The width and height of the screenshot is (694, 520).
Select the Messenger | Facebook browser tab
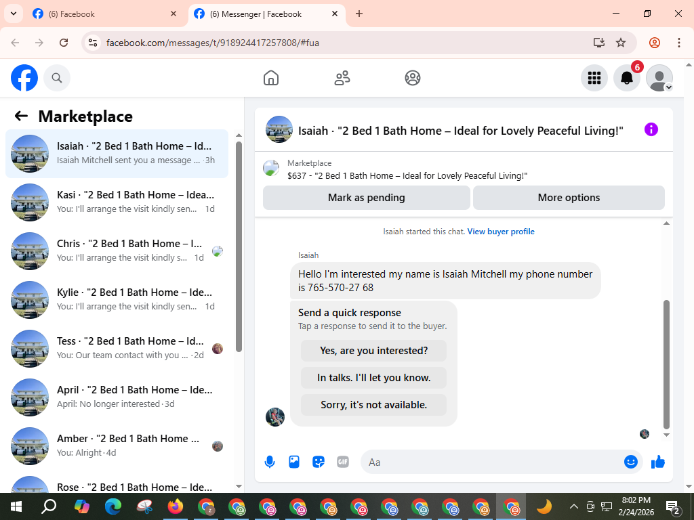[266, 14]
